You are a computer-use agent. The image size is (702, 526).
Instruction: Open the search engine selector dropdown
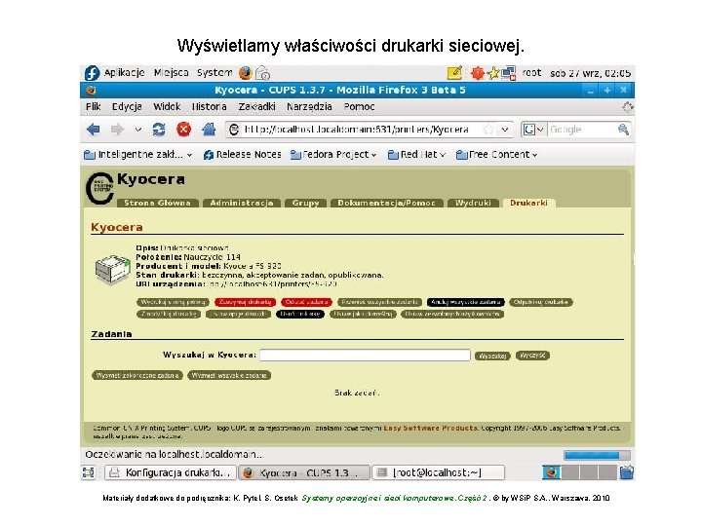pos(533,130)
